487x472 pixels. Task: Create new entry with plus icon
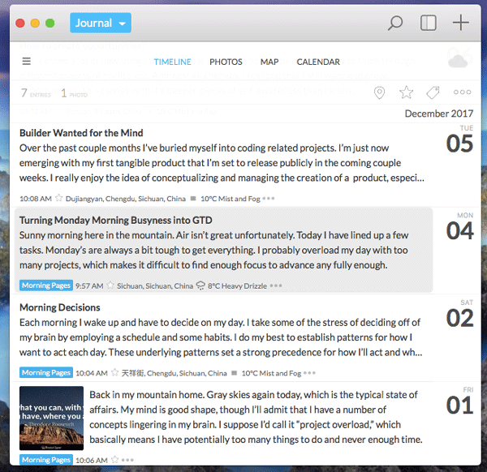point(460,23)
